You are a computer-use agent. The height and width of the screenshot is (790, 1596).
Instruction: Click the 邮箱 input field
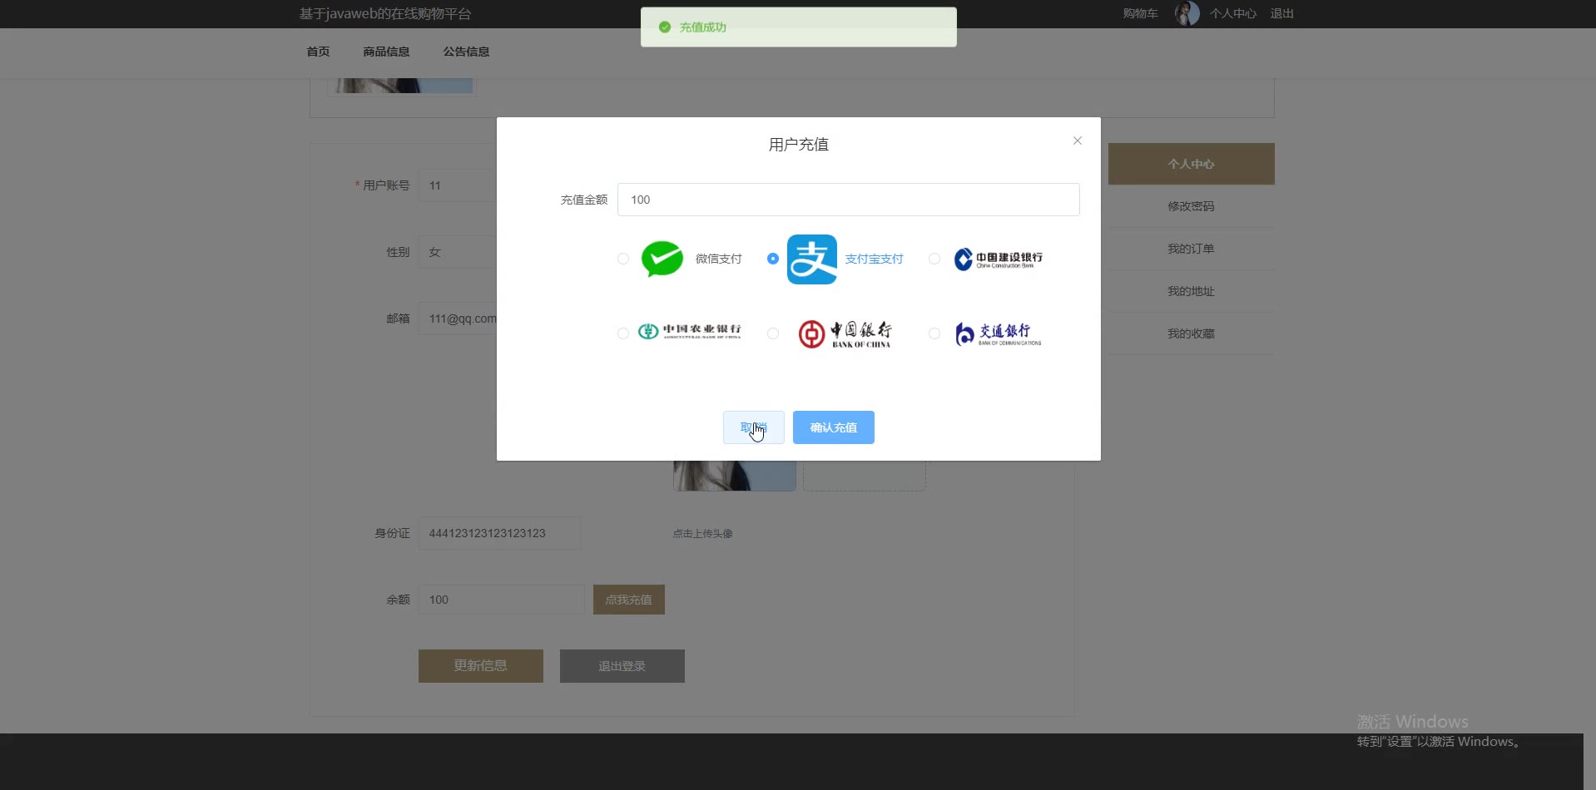click(458, 318)
